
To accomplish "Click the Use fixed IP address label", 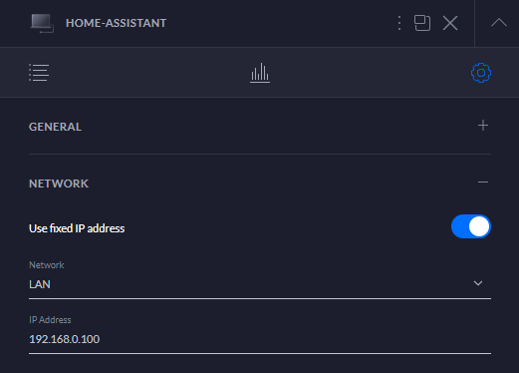I will click(77, 228).
